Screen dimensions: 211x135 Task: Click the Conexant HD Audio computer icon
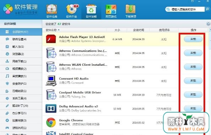(x=51, y=81)
